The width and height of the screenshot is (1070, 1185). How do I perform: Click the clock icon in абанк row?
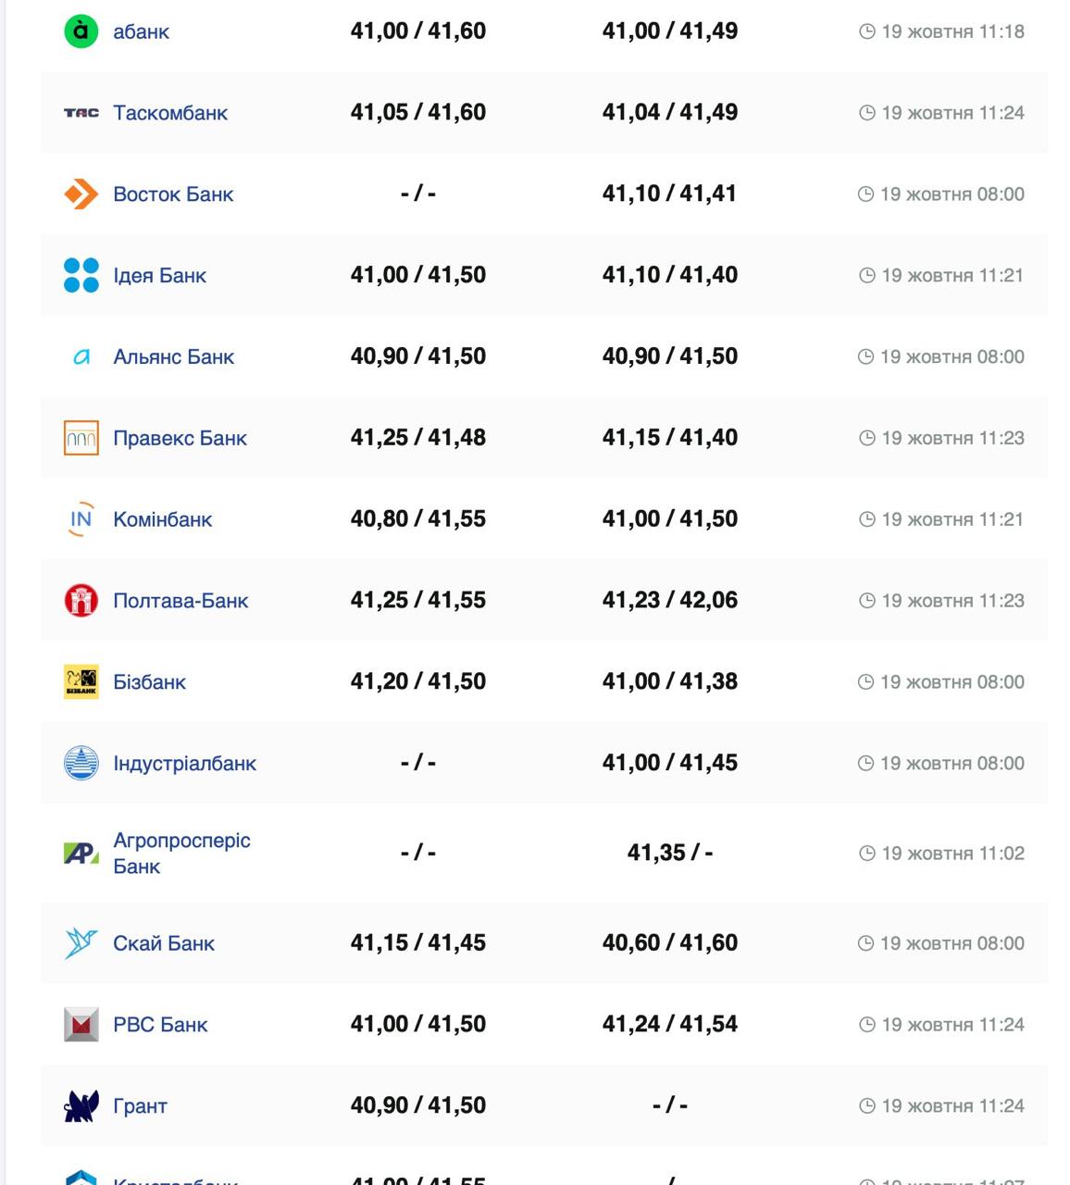click(x=866, y=32)
